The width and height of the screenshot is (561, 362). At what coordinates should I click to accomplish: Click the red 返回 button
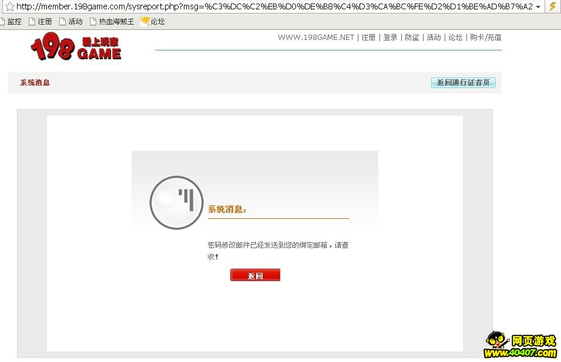(x=255, y=275)
